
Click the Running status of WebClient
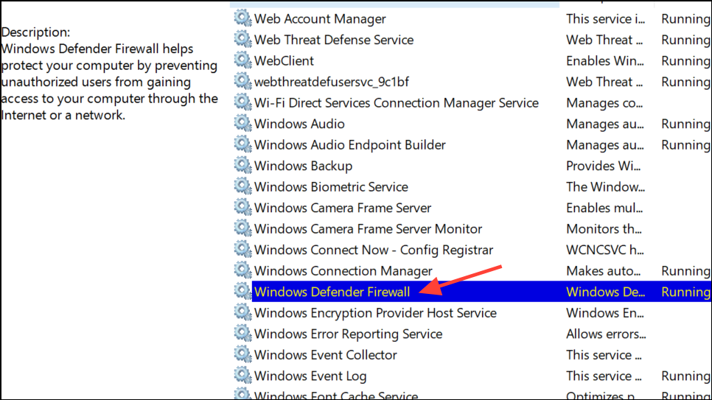tap(685, 61)
